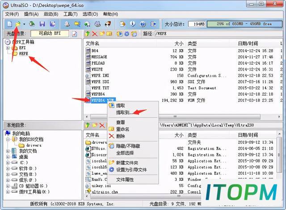Click the Open CD/DVD toolbar icon

coord(32,24)
